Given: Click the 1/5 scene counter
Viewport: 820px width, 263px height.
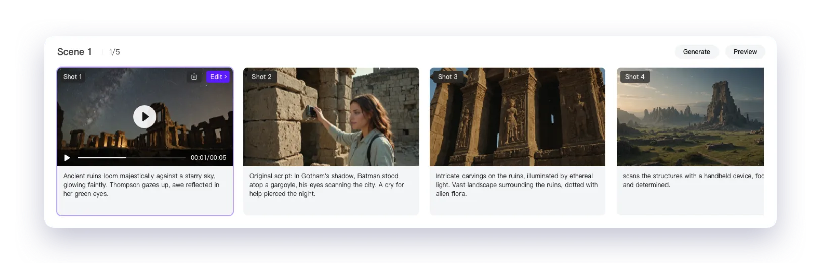Looking at the screenshot, I should tap(115, 52).
